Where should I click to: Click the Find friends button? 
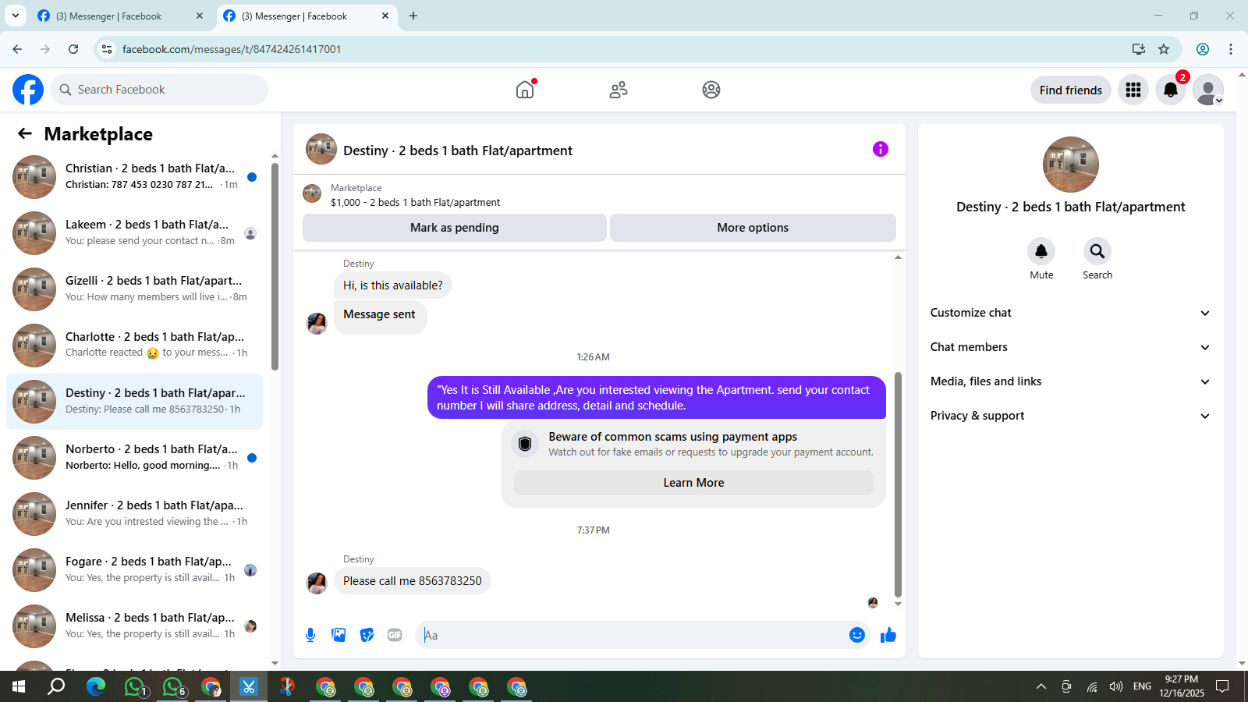click(1071, 90)
